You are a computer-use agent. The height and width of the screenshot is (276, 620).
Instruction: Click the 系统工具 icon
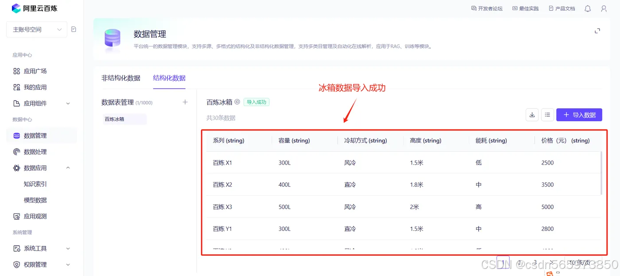coord(16,249)
